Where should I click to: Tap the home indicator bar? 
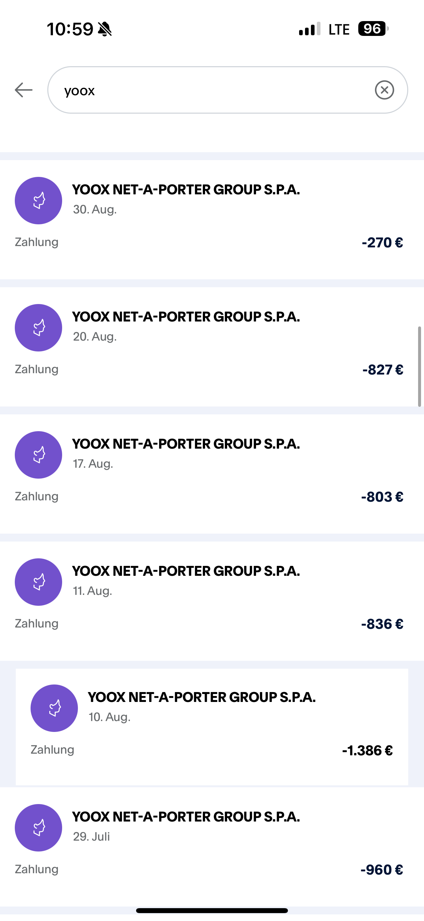click(x=212, y=910)
